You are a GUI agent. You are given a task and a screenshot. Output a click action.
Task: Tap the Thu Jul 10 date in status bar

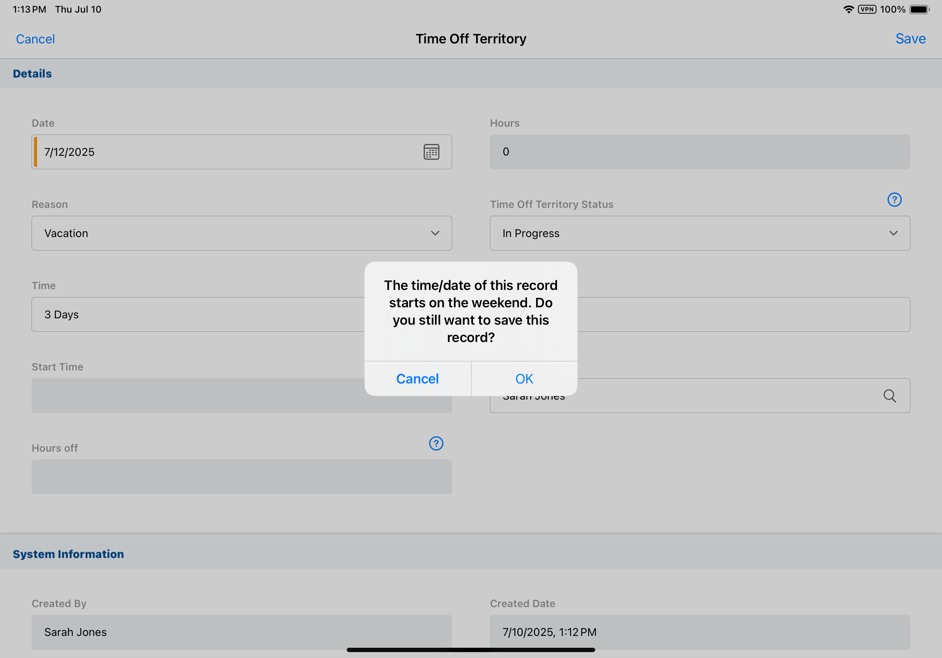(78, 9)
